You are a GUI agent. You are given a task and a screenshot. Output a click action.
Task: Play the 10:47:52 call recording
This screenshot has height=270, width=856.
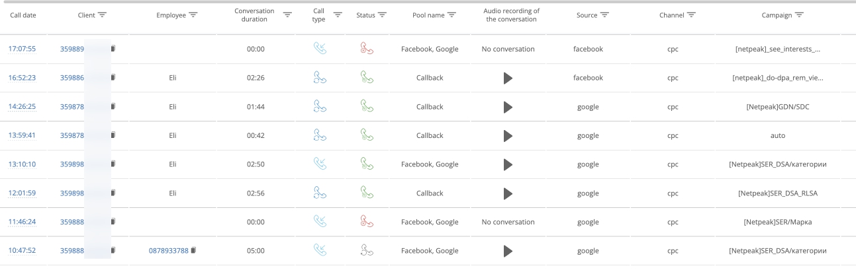[508, 251]
